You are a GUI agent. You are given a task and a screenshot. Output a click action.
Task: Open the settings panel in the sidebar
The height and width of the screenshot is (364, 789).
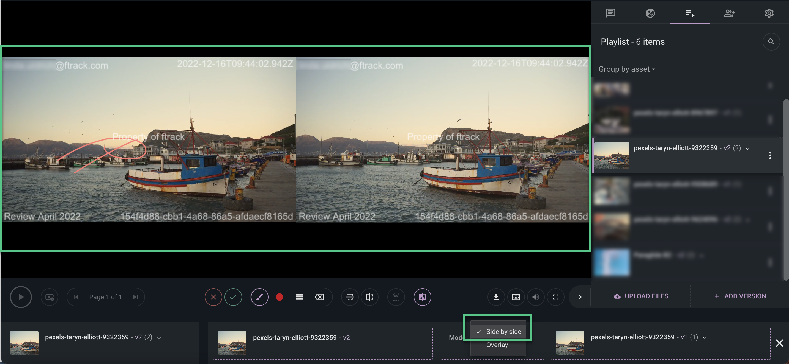pos(769,13)
